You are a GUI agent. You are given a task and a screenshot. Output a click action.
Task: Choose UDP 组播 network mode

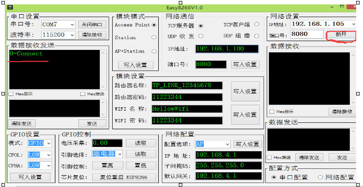257,36
